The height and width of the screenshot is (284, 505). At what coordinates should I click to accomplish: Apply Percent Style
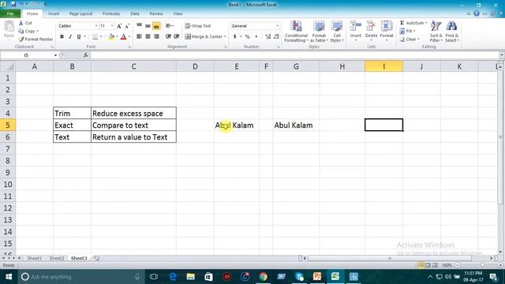point(247,37)
